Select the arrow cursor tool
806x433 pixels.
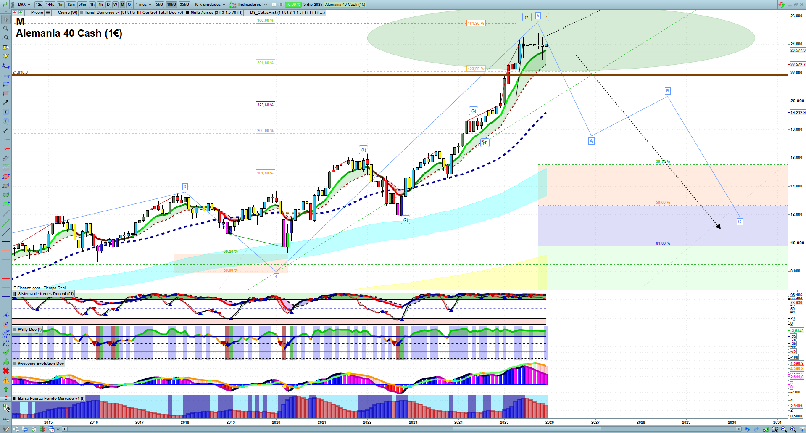coord(6,19)
